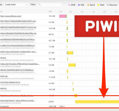Click the 42.7 kB size value
The height and width of the screenshot is (111, 119).
coord(52,41)
